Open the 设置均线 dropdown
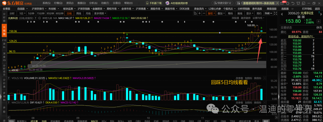323x122 pixels. [258, 18]
